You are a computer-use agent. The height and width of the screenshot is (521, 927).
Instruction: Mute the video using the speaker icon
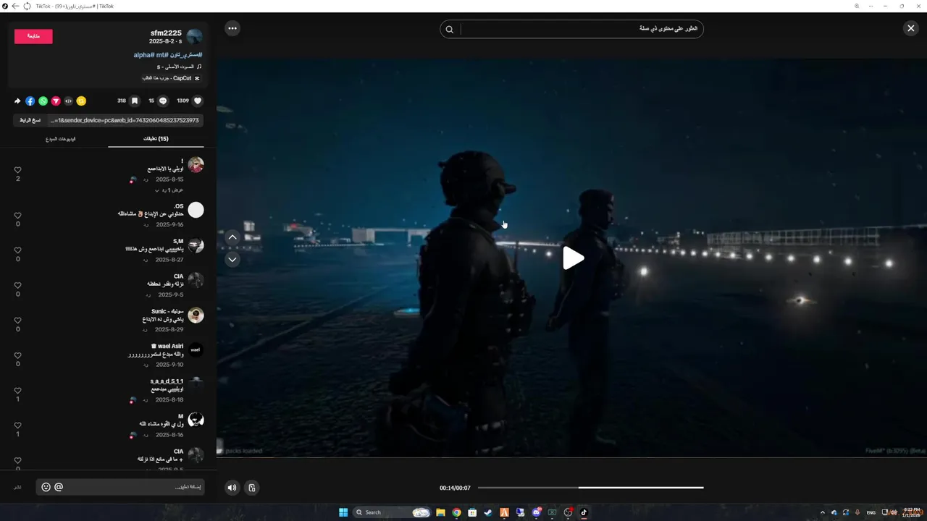(x=232, y=488)
